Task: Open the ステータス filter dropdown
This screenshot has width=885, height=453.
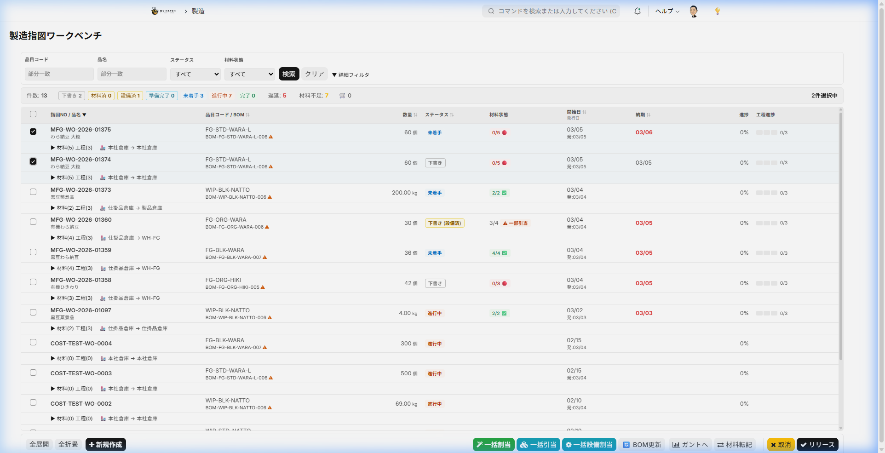Action: (195, 74)
